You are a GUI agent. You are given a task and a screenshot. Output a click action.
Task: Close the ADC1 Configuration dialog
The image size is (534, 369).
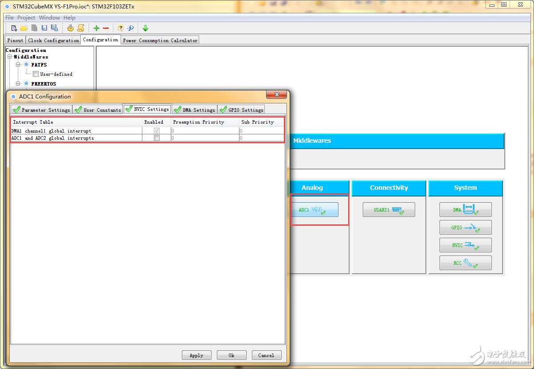(x=276, y=95)
